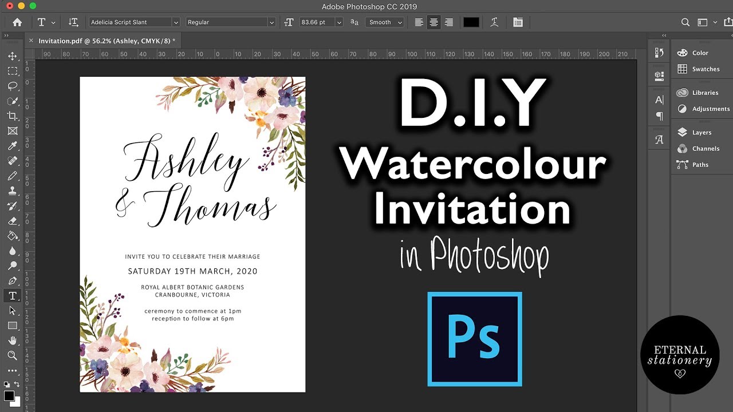Open the Character panel icon
733x412 pixels.
click(x=659, y=100)
